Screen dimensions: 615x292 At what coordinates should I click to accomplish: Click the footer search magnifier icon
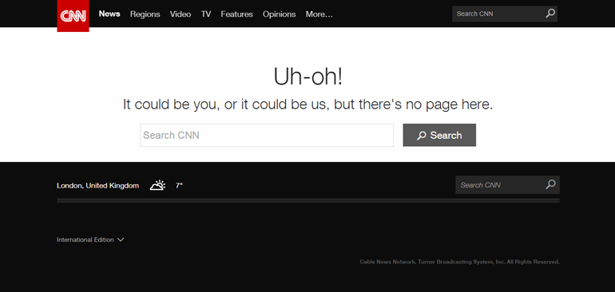[x=550, y=184]
